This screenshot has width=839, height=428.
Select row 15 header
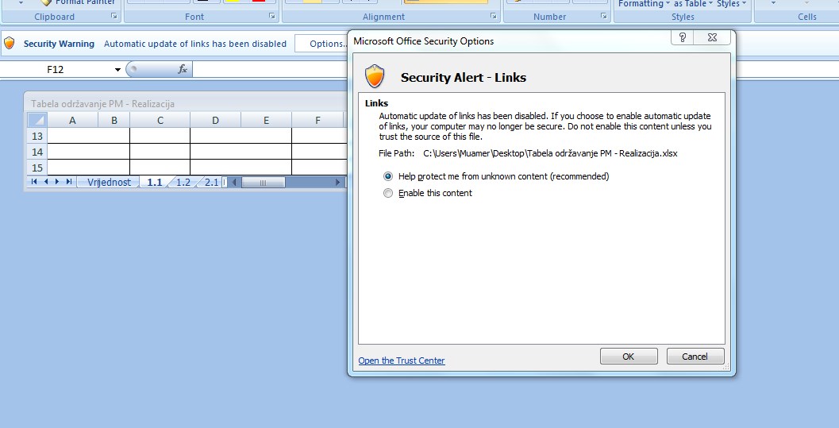coord(37,168)
